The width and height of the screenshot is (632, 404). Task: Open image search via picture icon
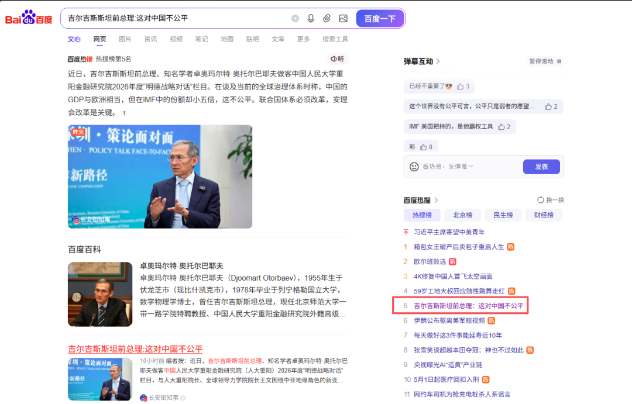(343, 19)
